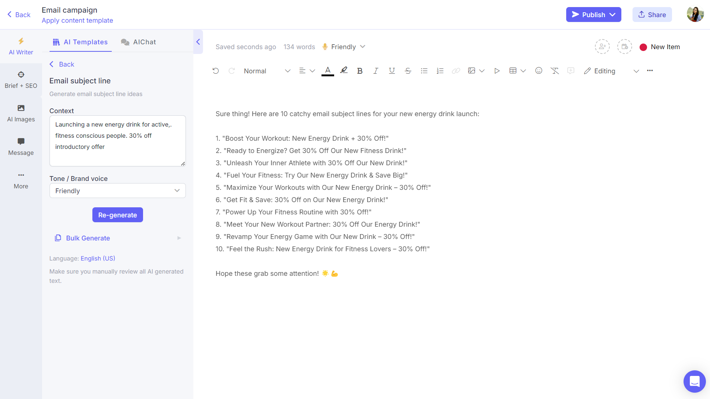Open the Normal paragraph style dropdown

tap(267, 71)
